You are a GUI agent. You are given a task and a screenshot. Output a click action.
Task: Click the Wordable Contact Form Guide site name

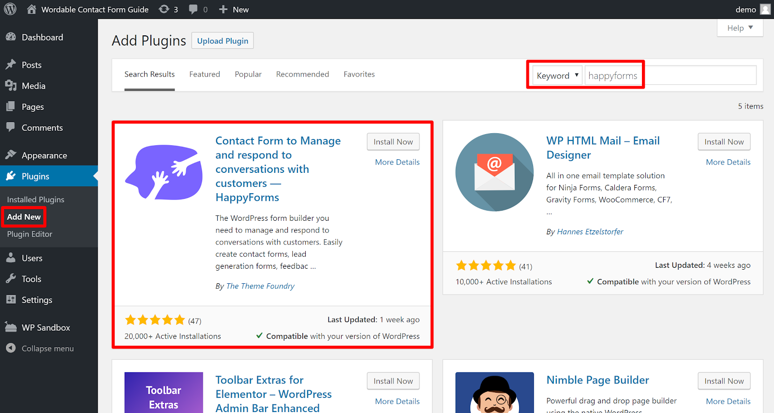tap(95, 9)
